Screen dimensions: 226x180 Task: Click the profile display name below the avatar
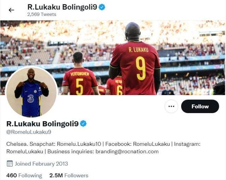click(42, 124)
